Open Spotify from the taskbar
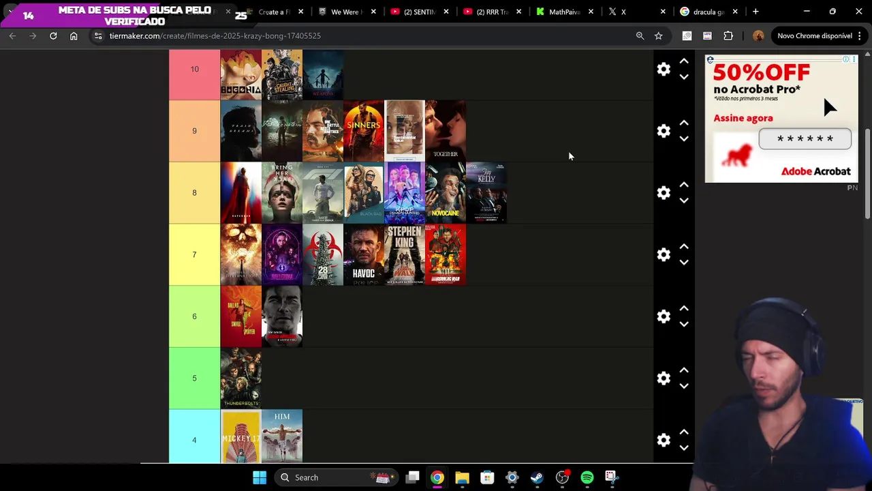The height and width of the screenshot is (491, 872). point(587,477)
